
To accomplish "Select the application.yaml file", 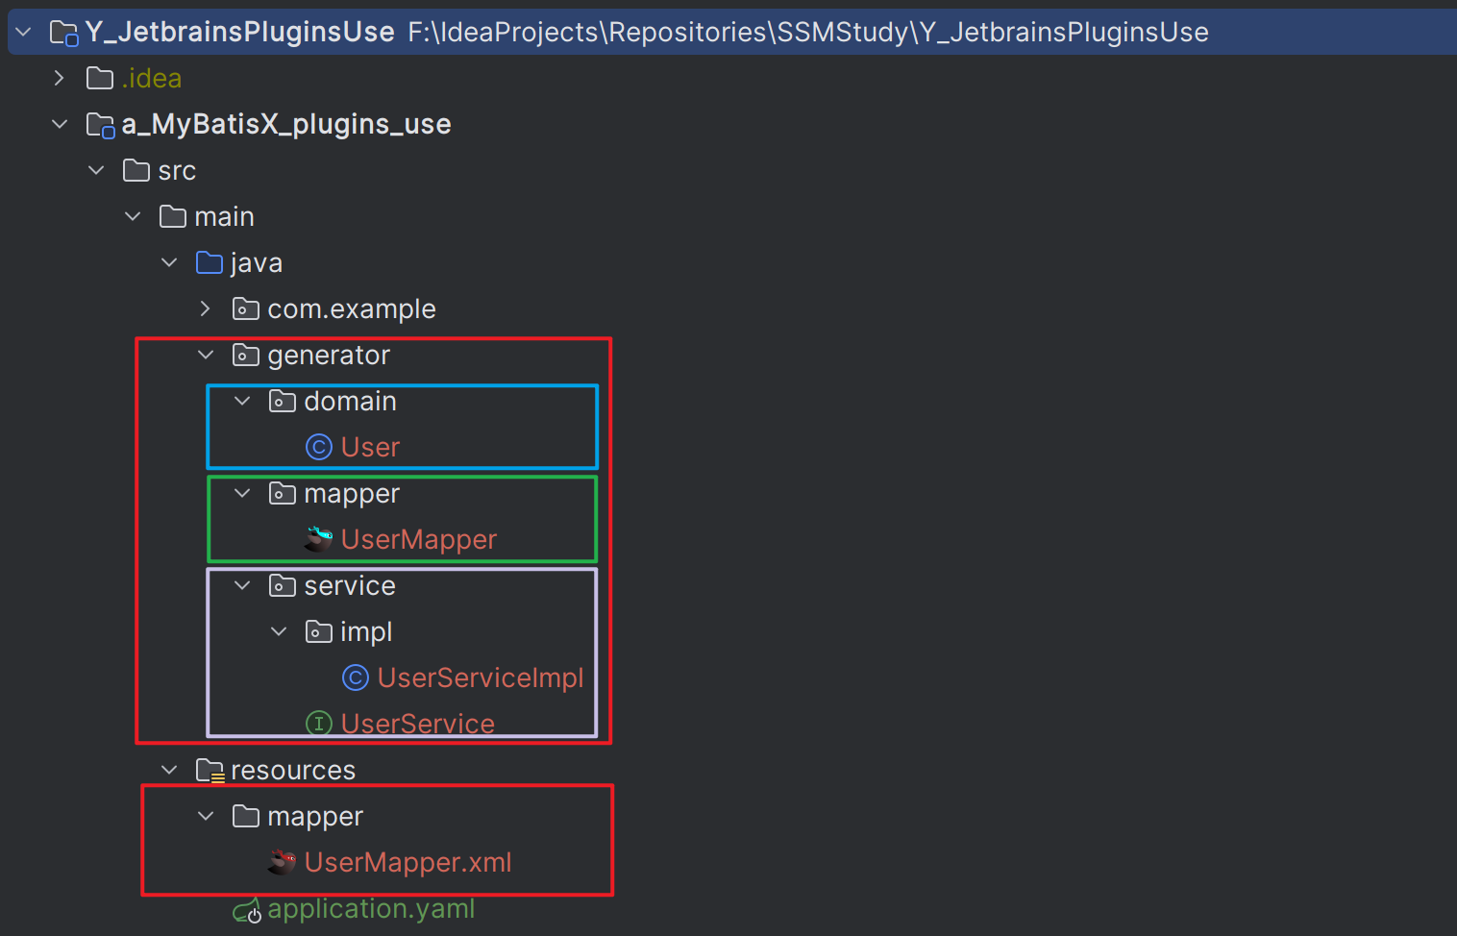I will pyautogui.click(x=371, y=908).
